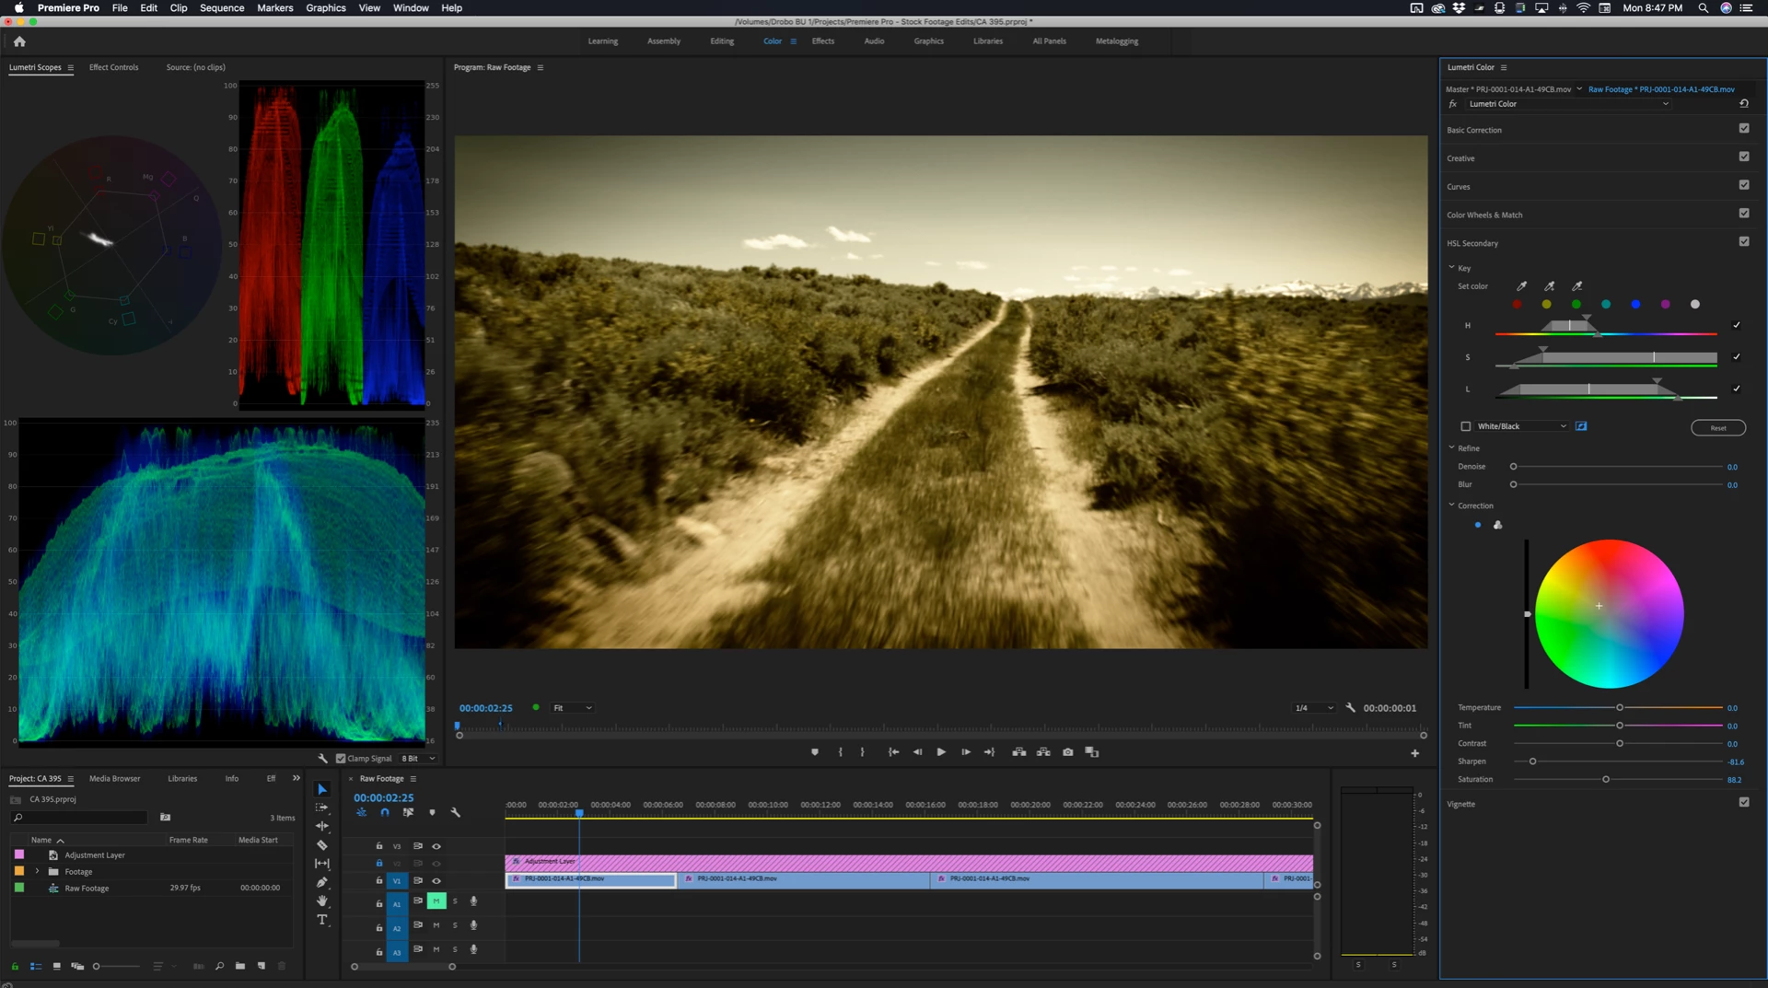The height and width of the screenshot is (988, 1768).
Task: Open macOS Spotlight search
Action: click(x=1704, y=8)
